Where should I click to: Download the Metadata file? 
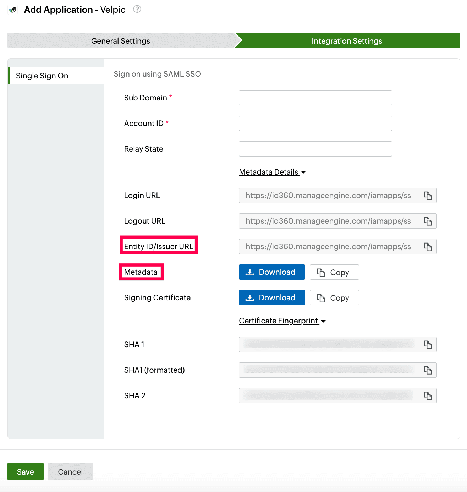tap(272, 272)
